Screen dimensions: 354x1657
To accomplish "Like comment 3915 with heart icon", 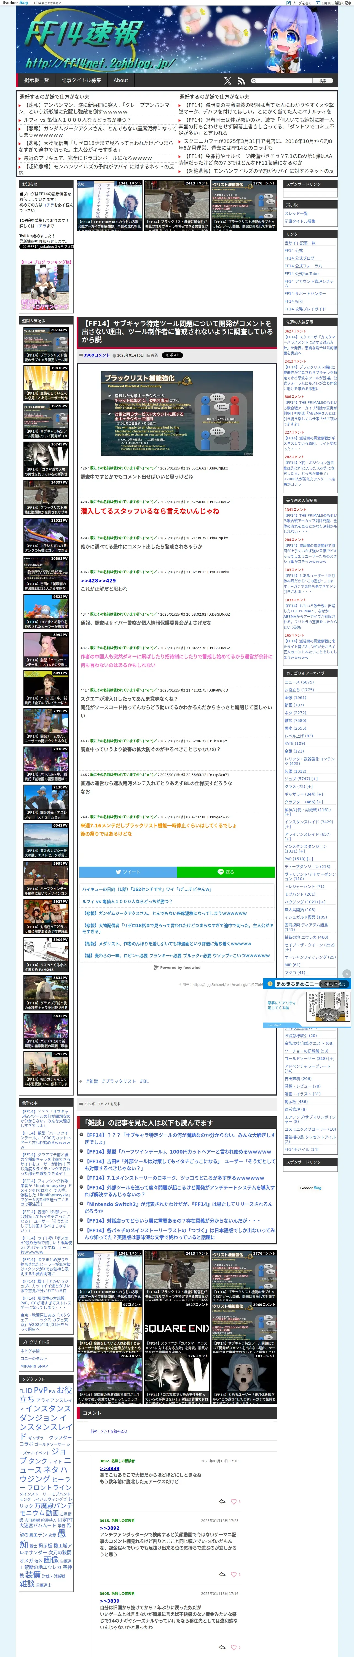I will pyautogui.click(x=233, y=1575).
